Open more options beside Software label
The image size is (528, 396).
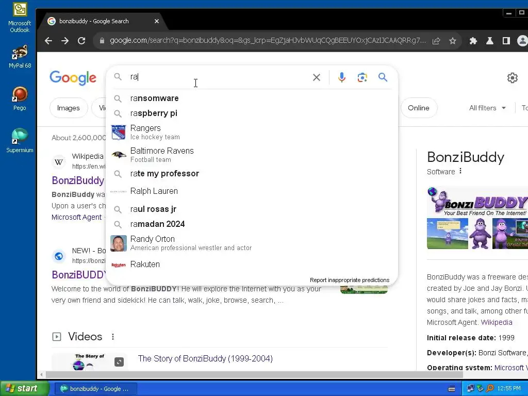pos(460,171)
